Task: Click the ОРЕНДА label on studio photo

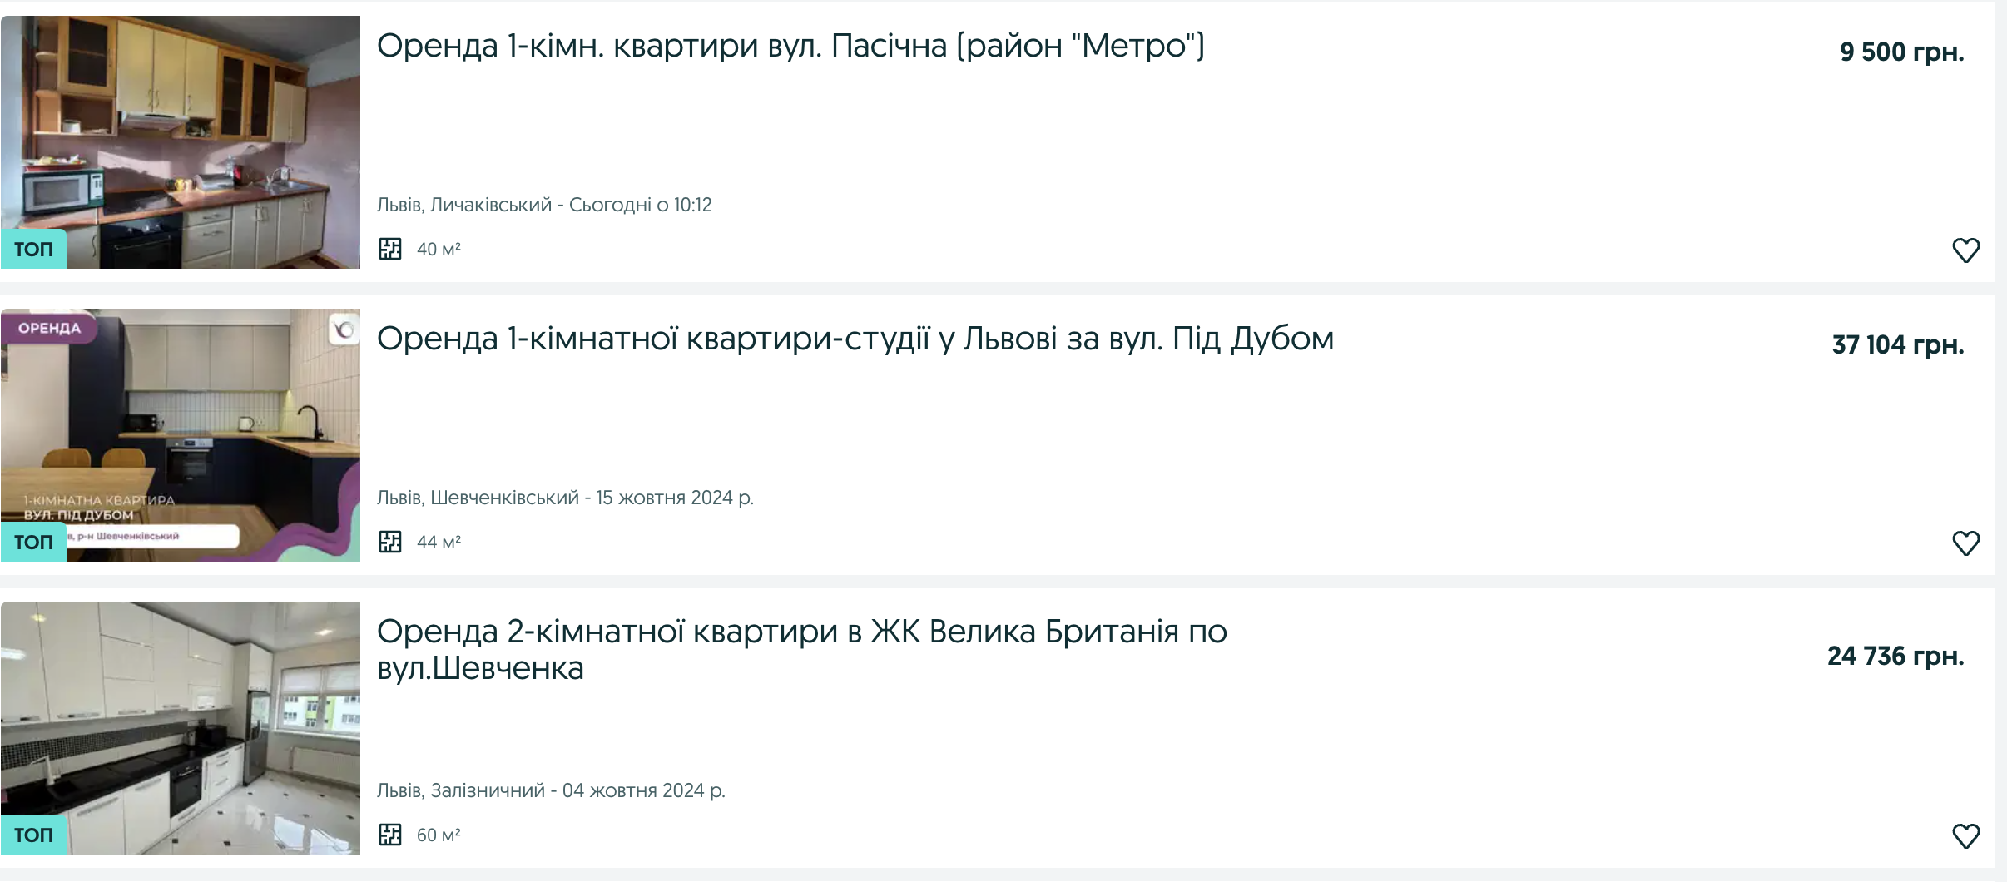Action: (x=49, y=328)
